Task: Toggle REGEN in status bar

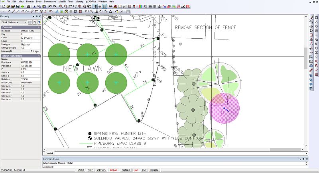Action: click(x=154, y=170)
